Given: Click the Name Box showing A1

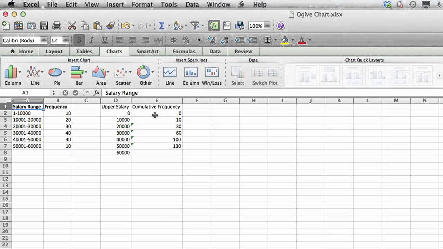Looking at the screenshot, I should (25, 93).
